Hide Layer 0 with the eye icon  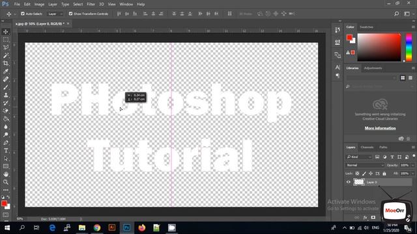click(x=348, y=182)
